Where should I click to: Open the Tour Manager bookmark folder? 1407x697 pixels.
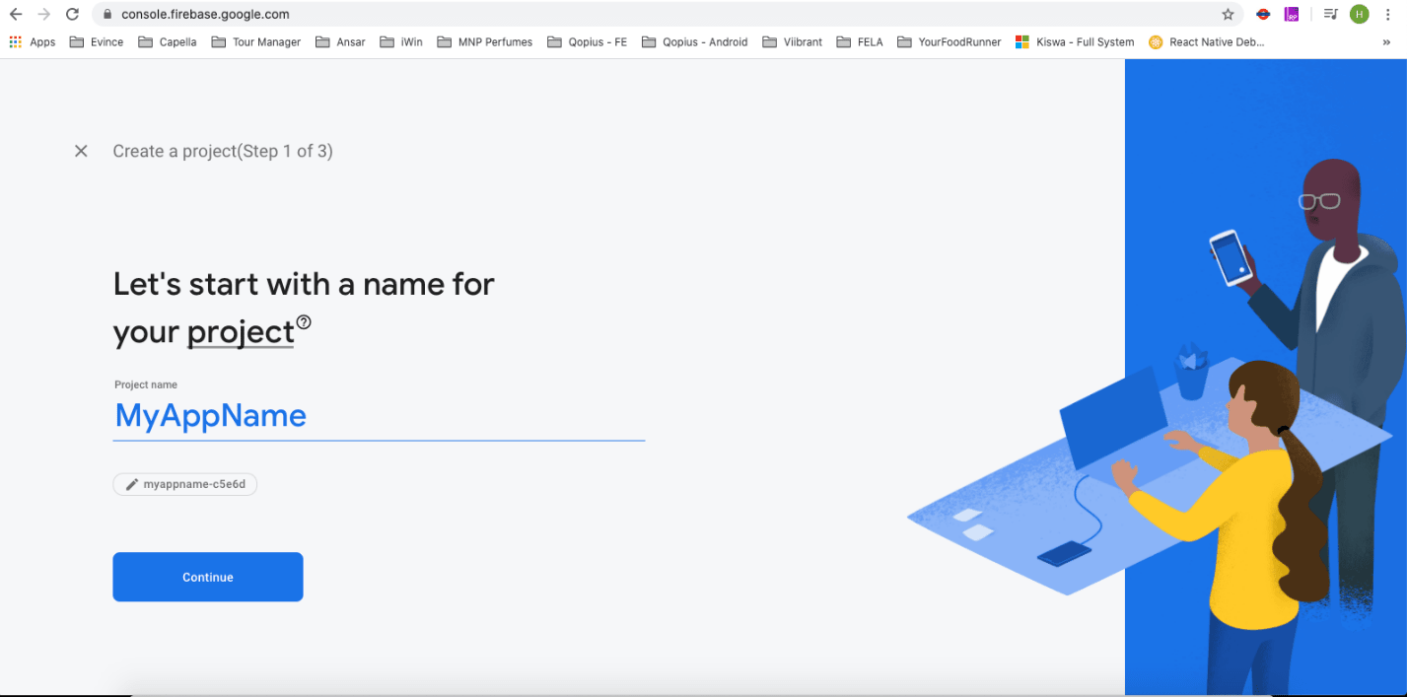click(256, 42)
